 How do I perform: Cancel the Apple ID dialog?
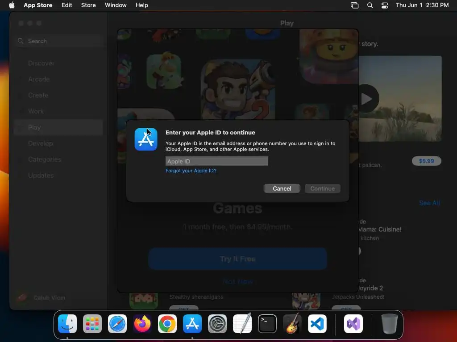click(282, 188)
